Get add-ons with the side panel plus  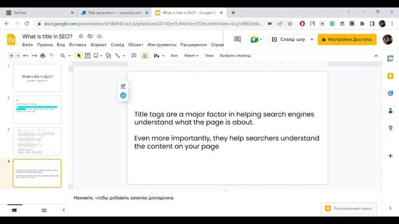tap(390, 156)
